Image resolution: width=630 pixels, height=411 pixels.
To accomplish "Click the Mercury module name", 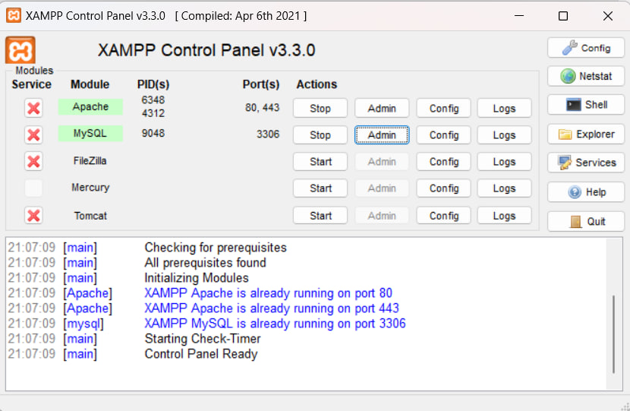I will coord(90,188).
